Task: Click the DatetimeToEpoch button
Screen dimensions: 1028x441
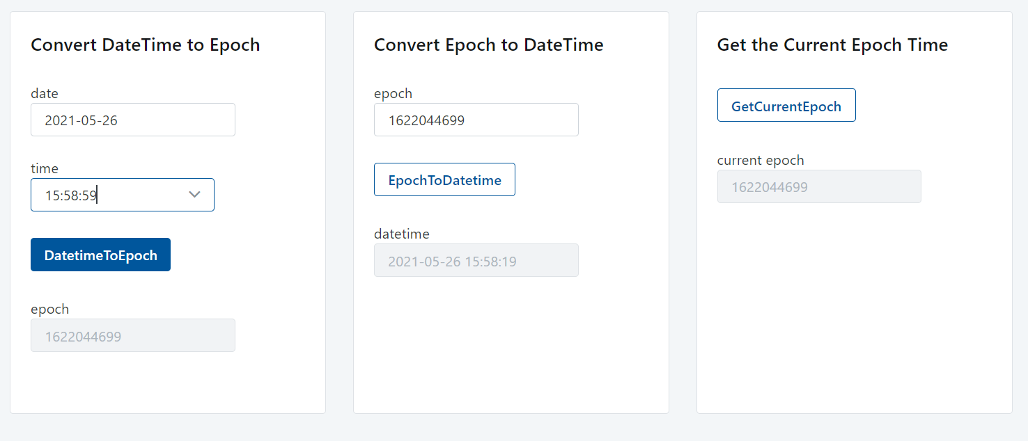Action: (x=100, y=255)
